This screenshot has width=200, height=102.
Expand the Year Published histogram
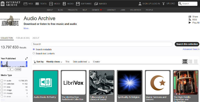point(26,58)
